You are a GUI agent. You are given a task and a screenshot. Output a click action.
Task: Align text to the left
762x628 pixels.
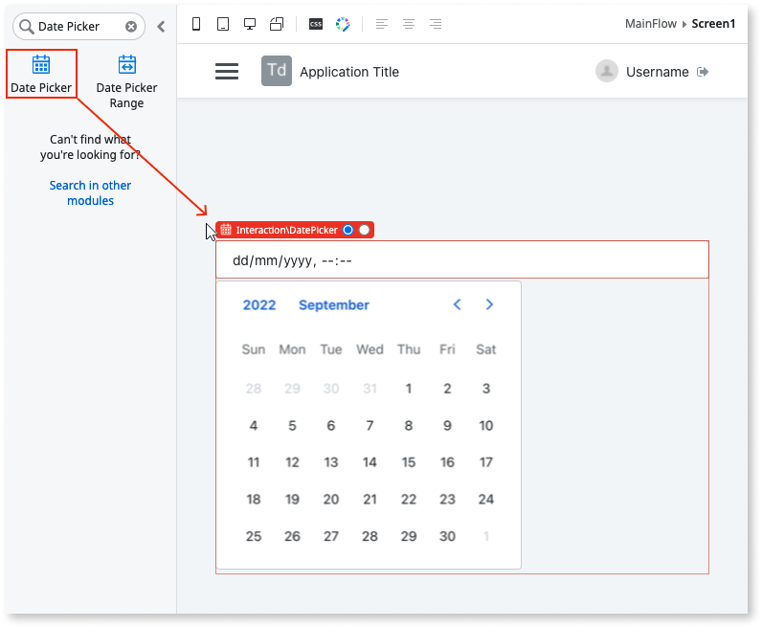pos(382,24)
